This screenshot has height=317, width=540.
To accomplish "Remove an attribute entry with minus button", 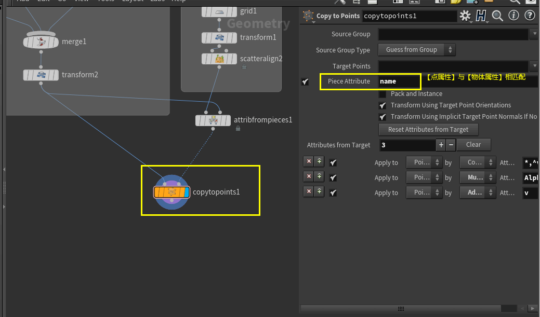I will click(x=451, y=145).
